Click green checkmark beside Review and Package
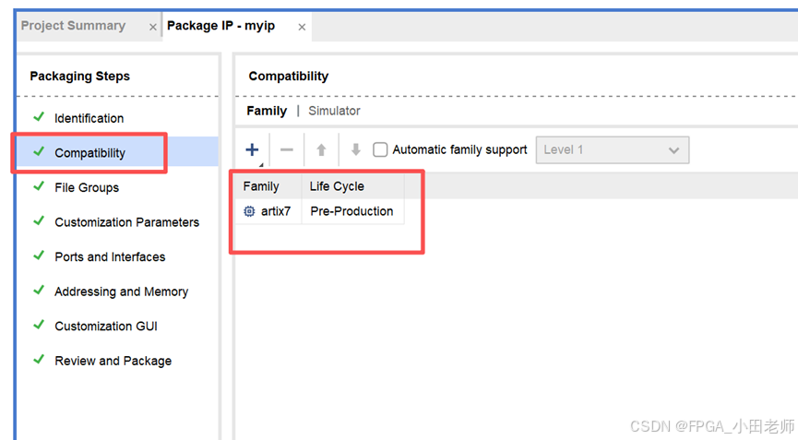The width and height of the screenshot is (798, 440). pos(39,359)
